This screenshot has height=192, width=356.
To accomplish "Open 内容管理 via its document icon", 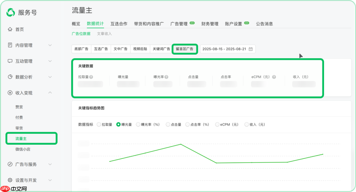I will click(x=10, y=45).
